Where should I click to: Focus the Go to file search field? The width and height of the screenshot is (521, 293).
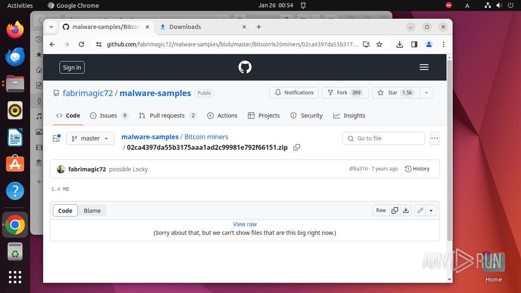(x=383, y=138)
